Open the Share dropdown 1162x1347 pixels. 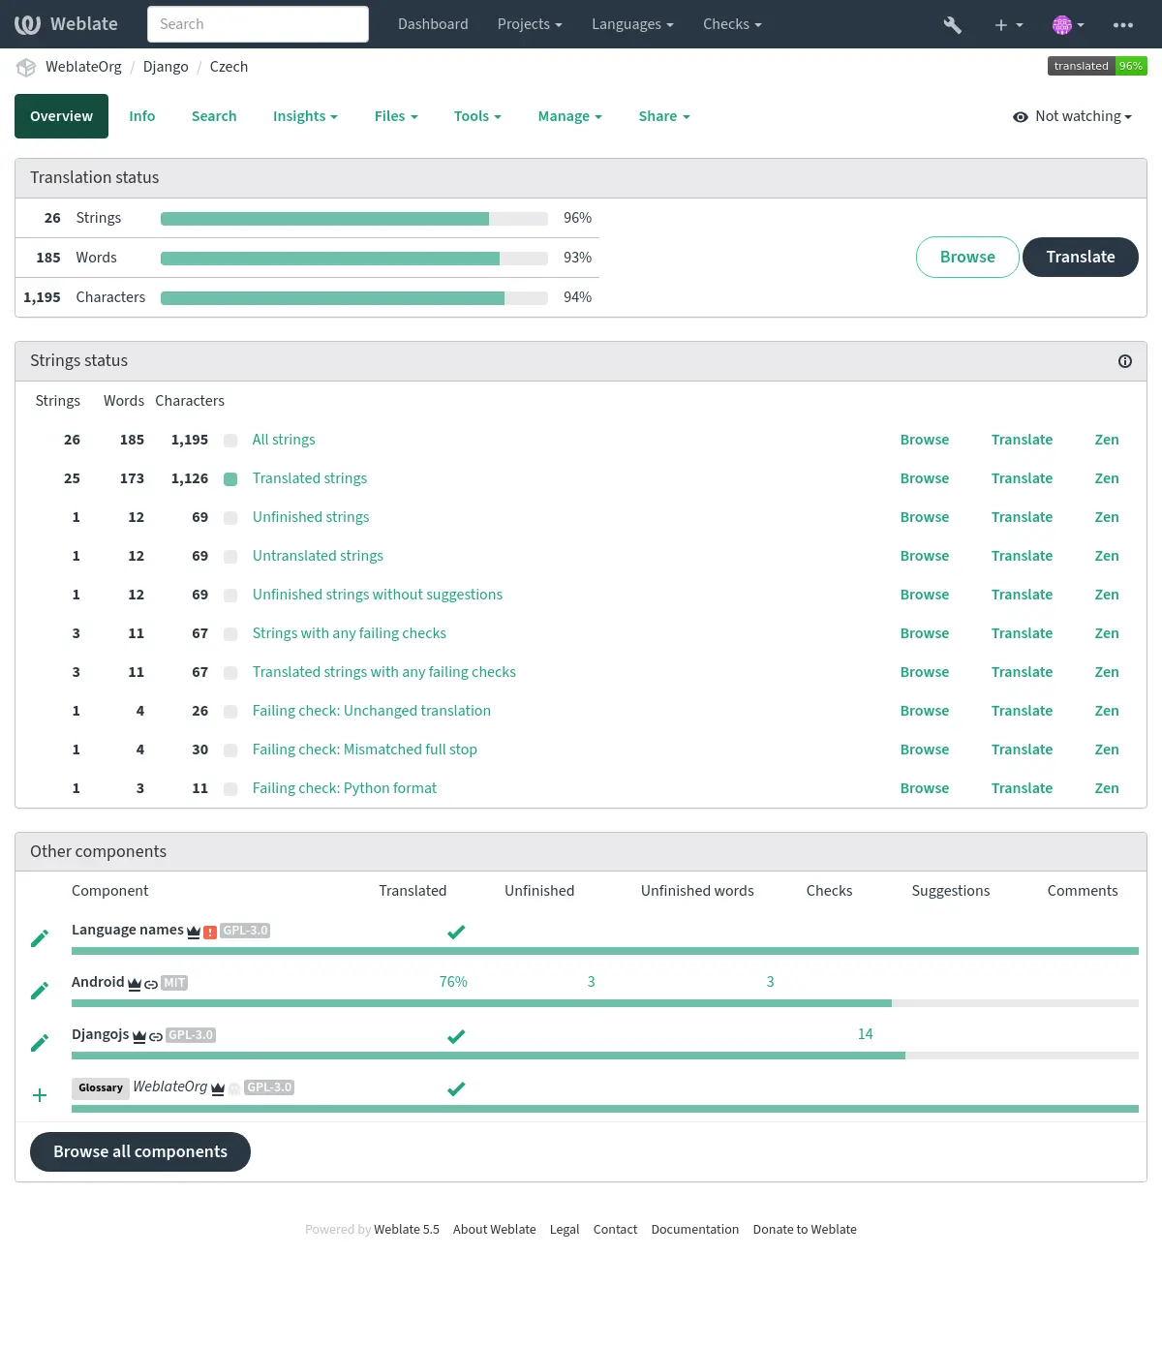(664, 116)
